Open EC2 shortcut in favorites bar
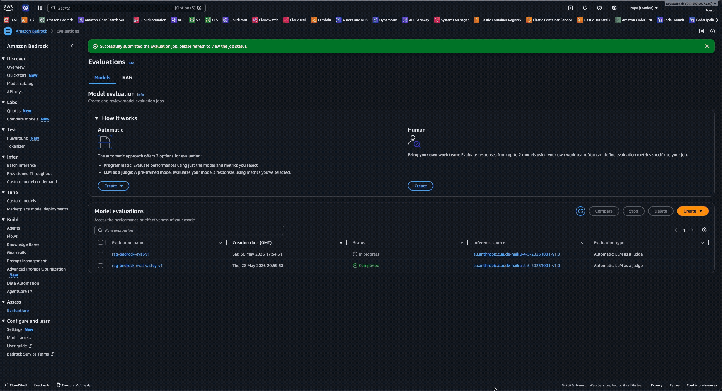 (x=28, y=20)
